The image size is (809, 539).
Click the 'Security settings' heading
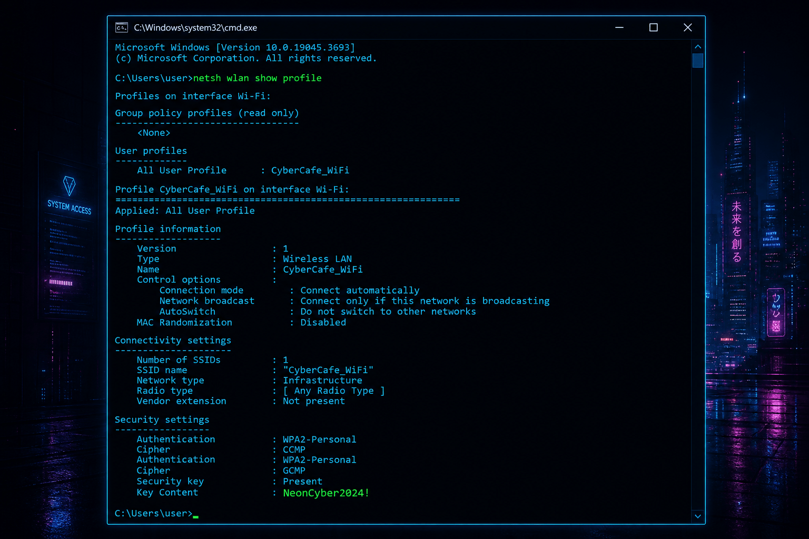tap(162, 420)
